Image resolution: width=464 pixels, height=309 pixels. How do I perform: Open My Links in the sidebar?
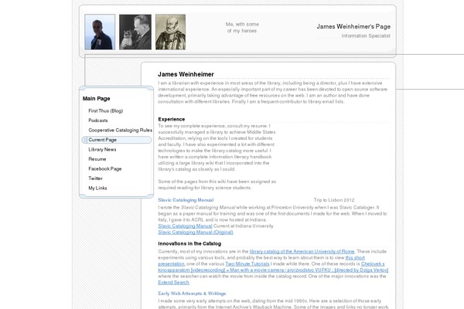point(97,188)
